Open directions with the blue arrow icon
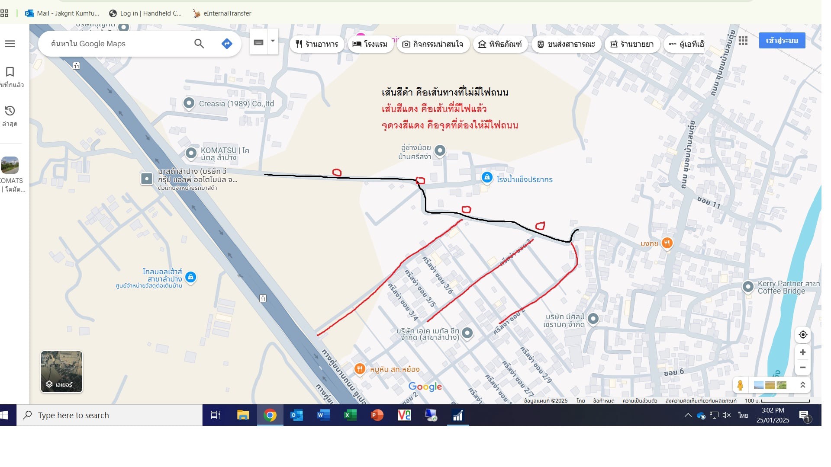Screen dimensions: 831x467 tap(227, 44)
